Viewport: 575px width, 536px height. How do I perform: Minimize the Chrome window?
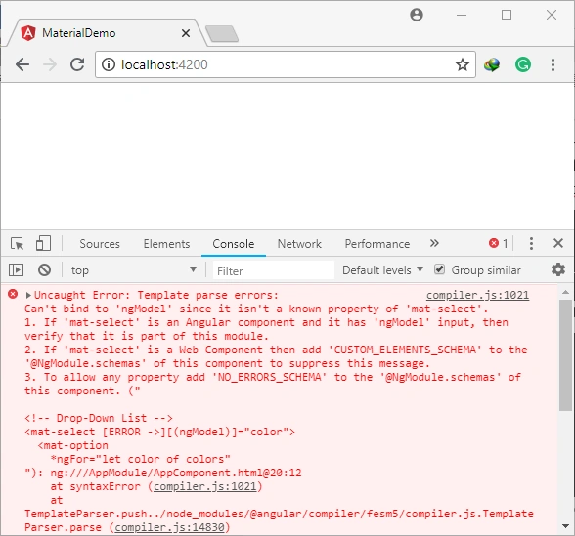point(462,15)
